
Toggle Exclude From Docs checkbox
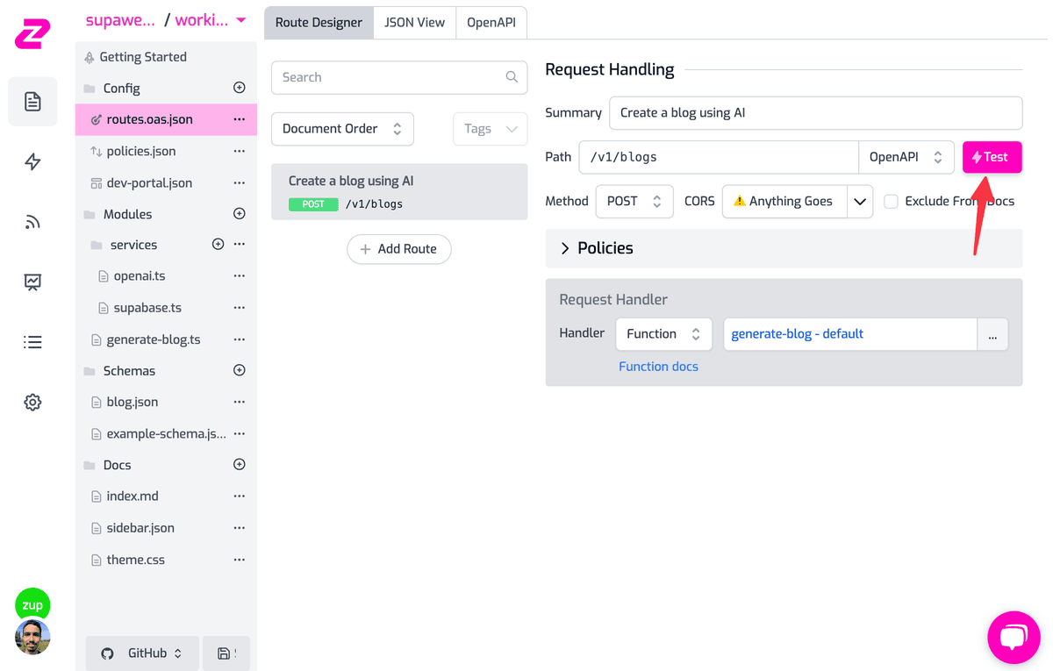891,201
